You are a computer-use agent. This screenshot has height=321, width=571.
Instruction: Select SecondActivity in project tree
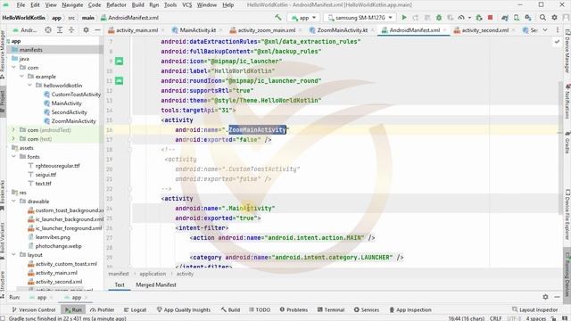coord(69,112)
